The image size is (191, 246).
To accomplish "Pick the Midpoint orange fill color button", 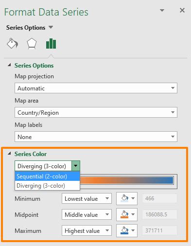I will [x=127, y=214].
